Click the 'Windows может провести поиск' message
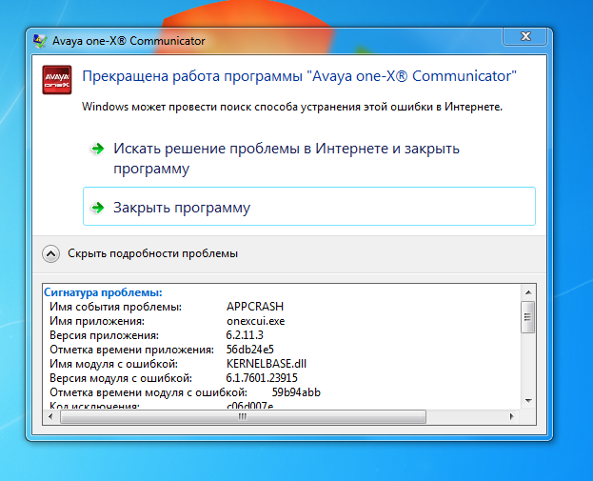The width and height of the screenshot is (593, 481). [292, 107]
